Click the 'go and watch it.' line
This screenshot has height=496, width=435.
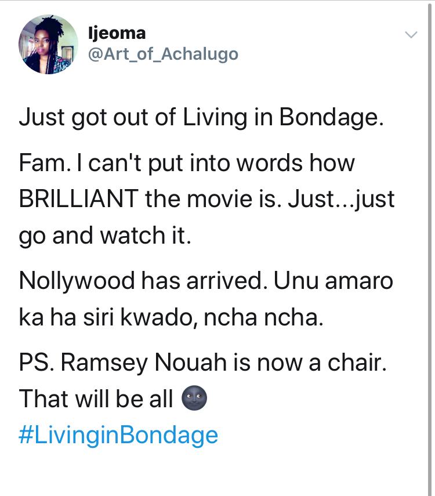coord(105,236)
